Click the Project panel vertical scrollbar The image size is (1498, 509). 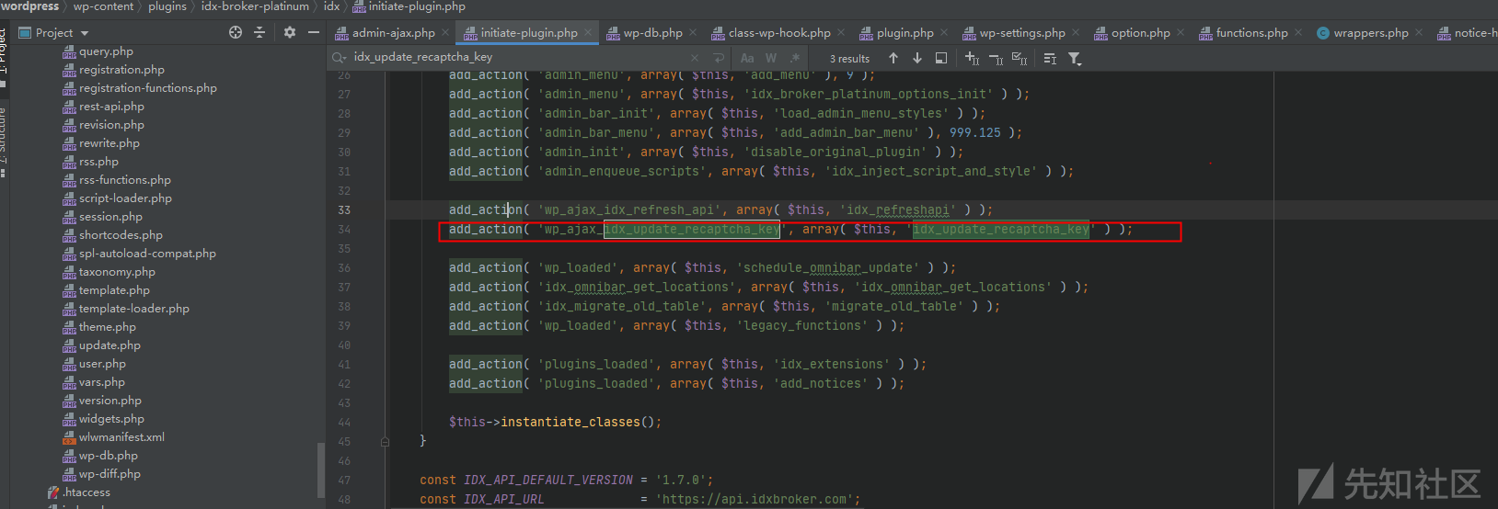point(320,469)
